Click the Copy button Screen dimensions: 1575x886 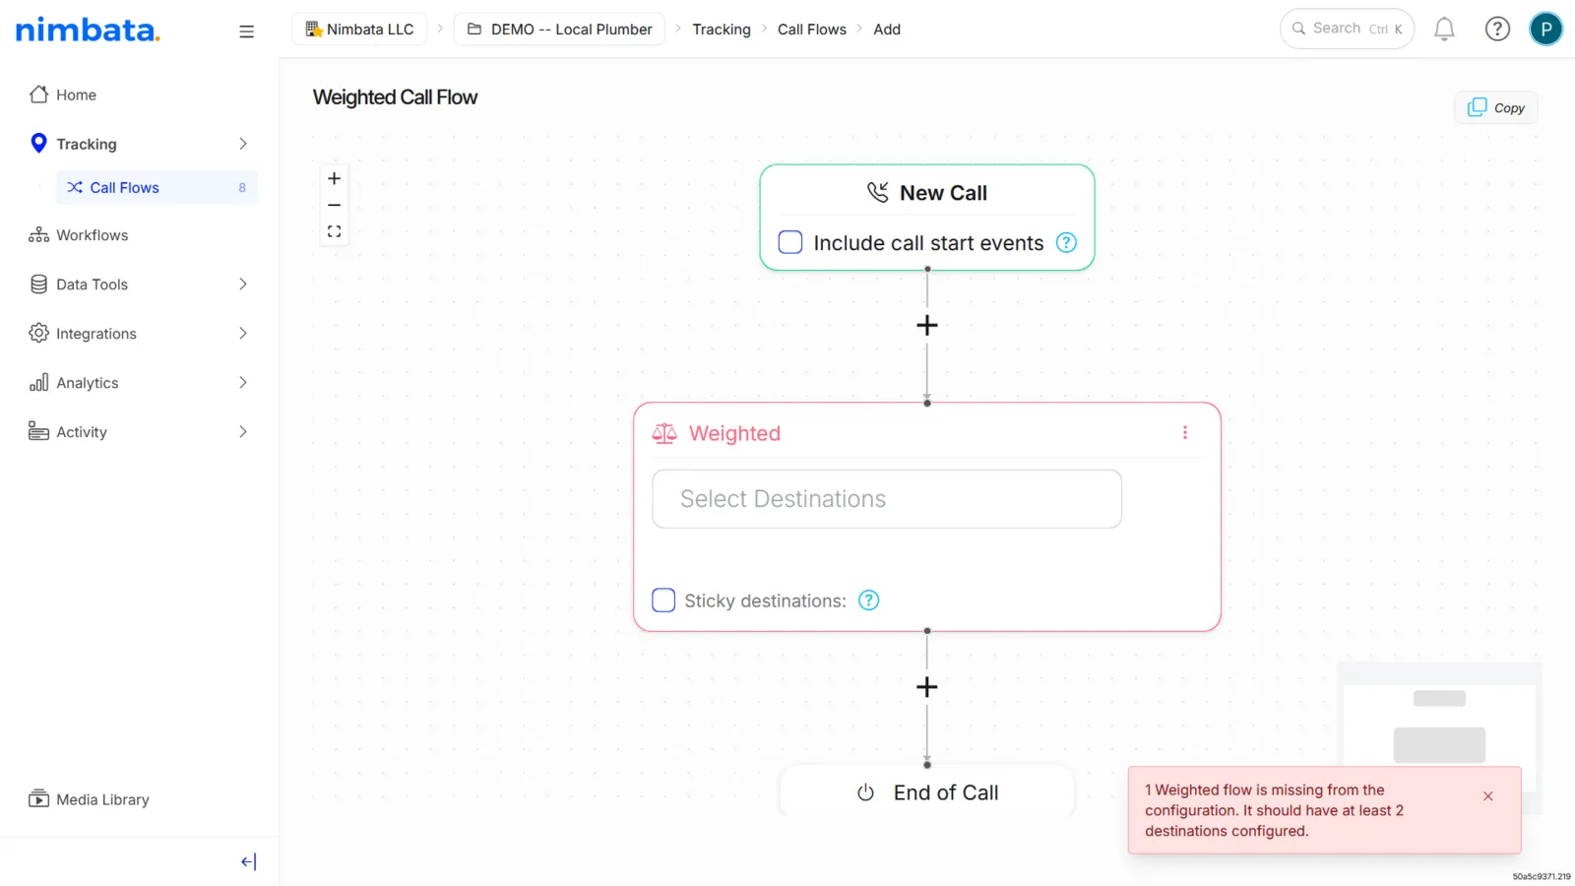point(1495,108)
